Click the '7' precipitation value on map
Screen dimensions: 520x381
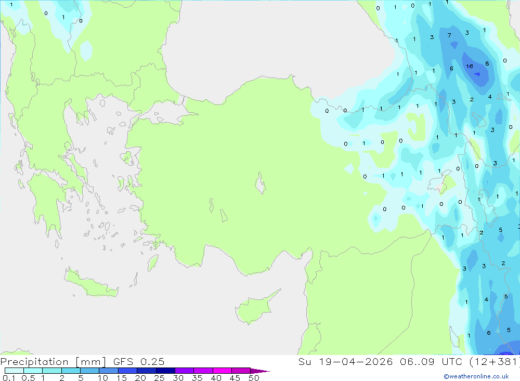449,35
